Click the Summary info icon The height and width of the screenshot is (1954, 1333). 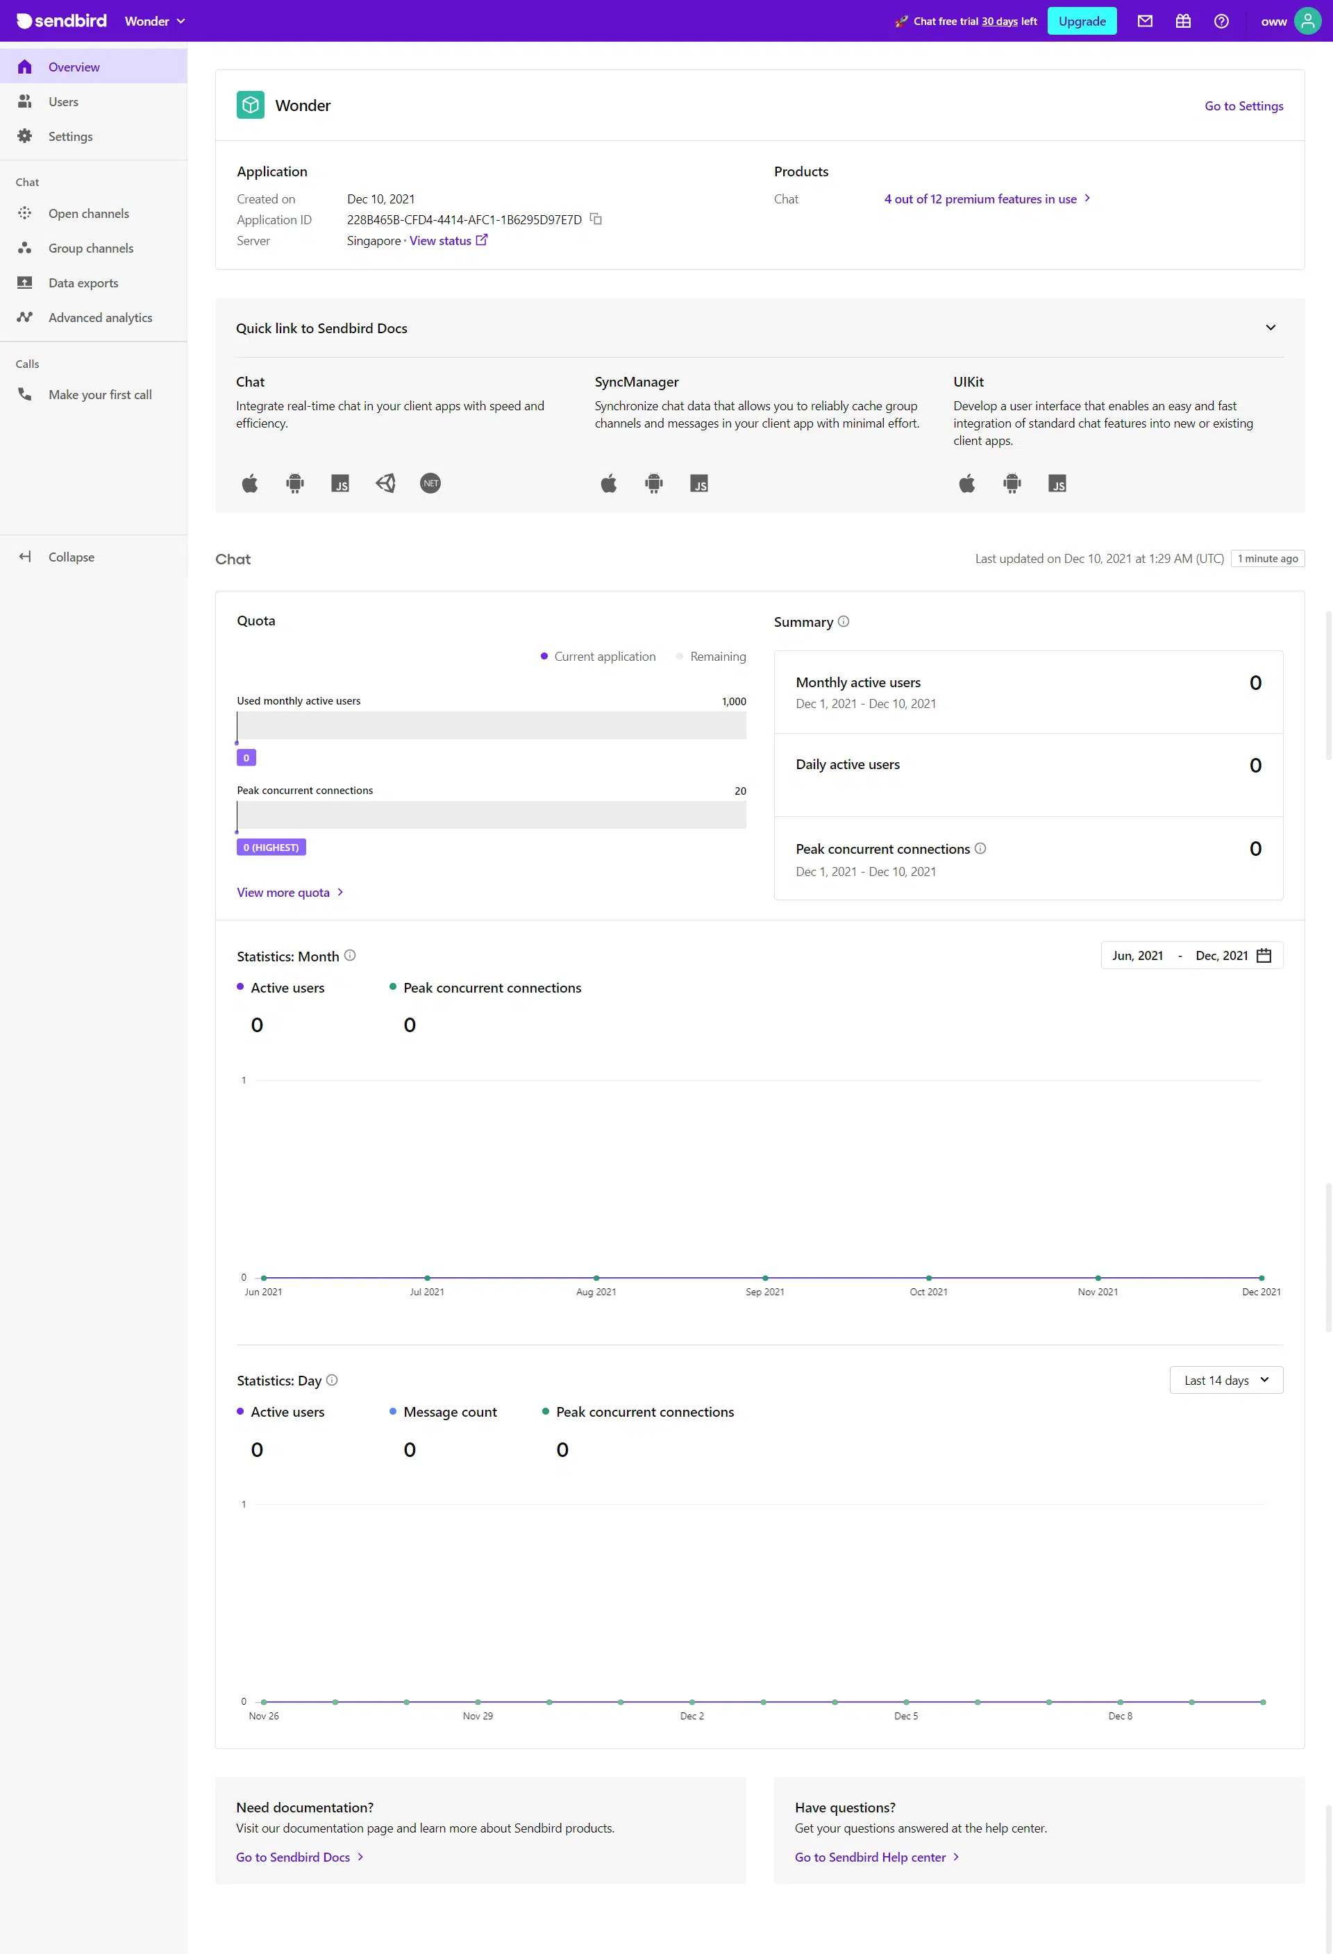pos(844,621)
